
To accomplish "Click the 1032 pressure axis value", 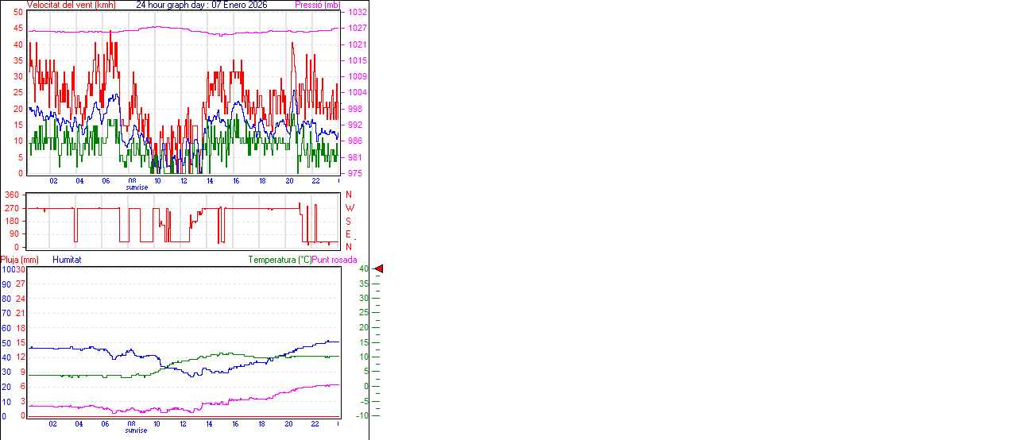I will click(358, 13).
